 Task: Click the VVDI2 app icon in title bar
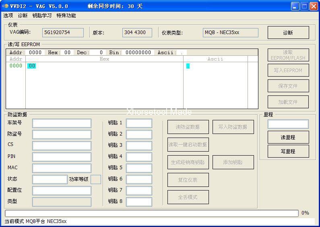5,6
